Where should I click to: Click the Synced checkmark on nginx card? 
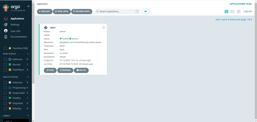pos(70,39)
